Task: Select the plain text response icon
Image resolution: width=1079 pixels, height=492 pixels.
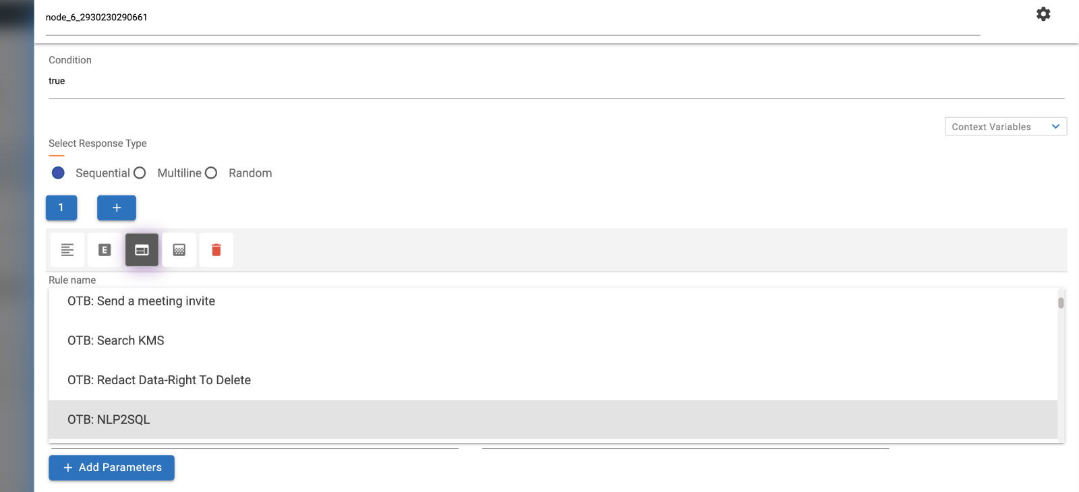Action: [67, 249]
